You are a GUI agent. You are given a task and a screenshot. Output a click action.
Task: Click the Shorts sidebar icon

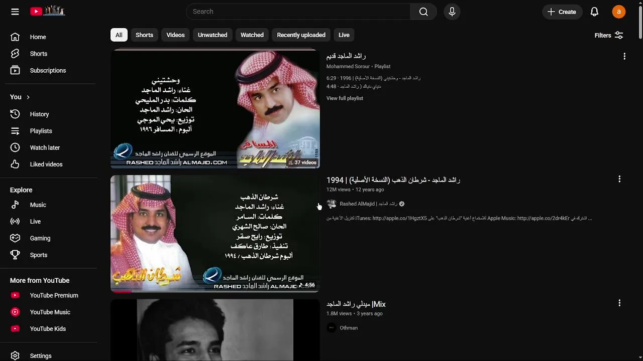pyautogui.click(x=15, y=54)
